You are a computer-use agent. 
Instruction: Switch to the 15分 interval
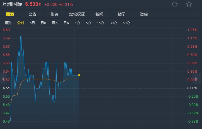100,23
